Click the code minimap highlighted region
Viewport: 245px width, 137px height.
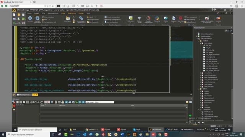(x=181, y=50)
